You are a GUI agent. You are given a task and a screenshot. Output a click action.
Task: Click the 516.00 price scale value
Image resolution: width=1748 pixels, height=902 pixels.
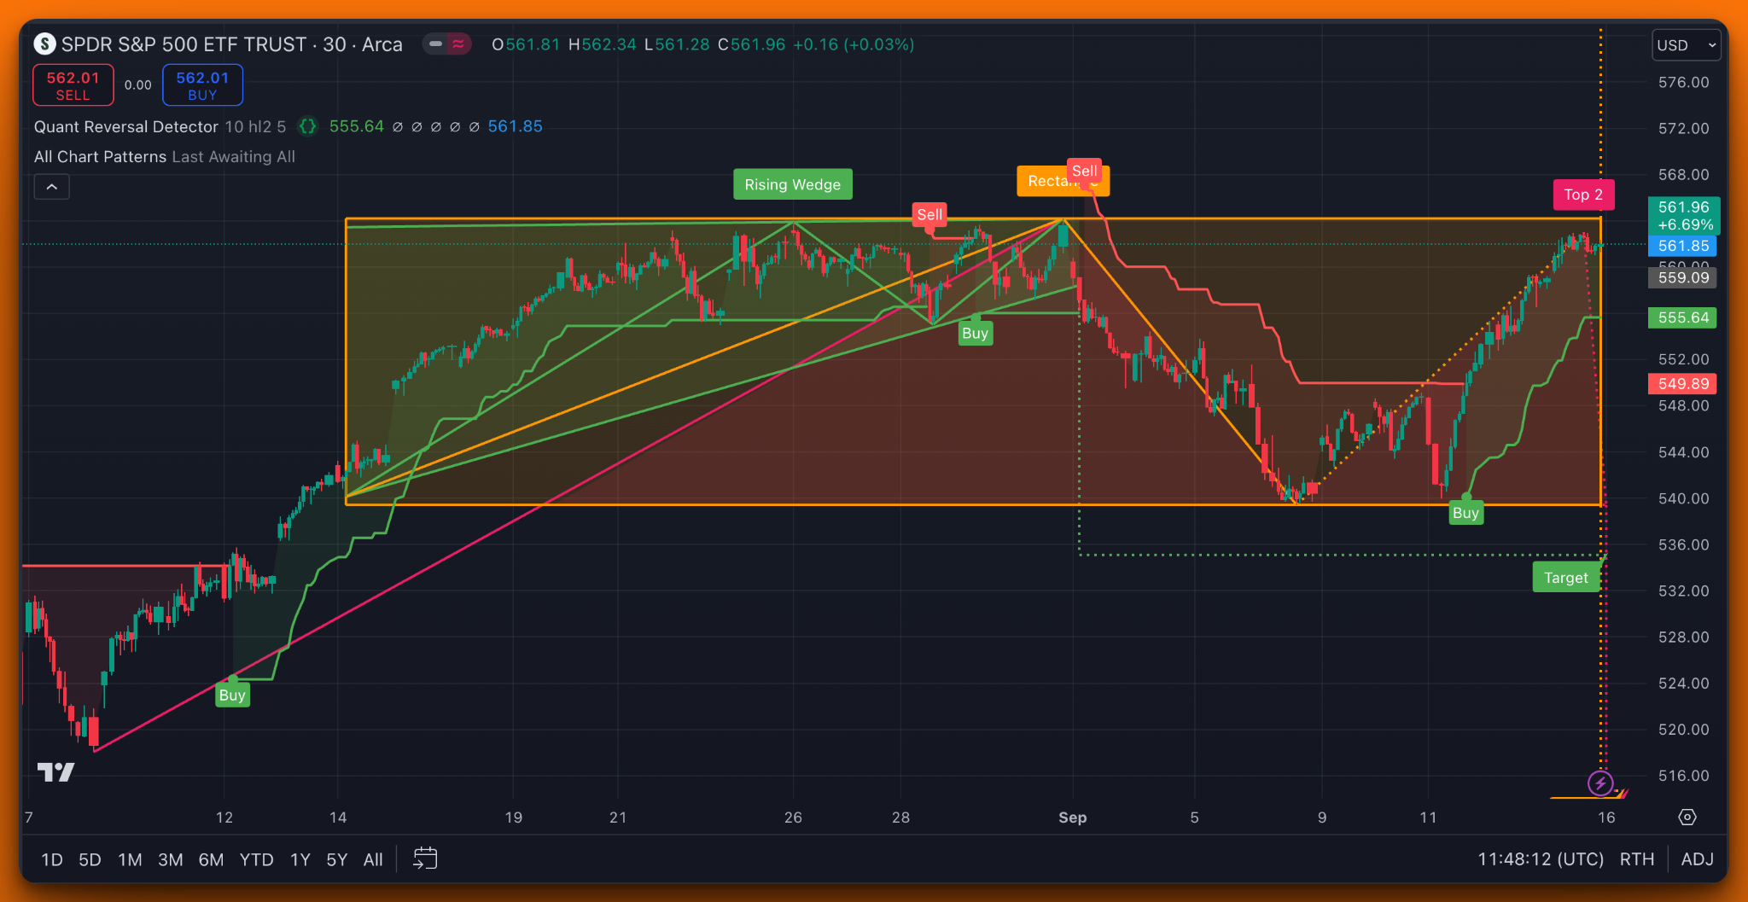point(1683,776)
